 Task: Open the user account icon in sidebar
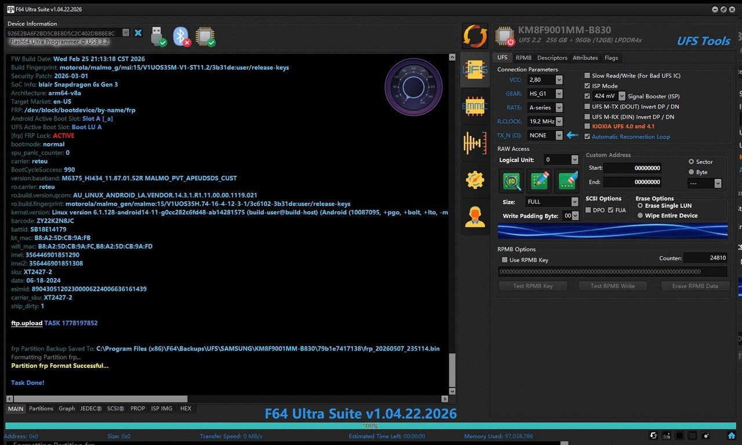[x=475, y=216]
